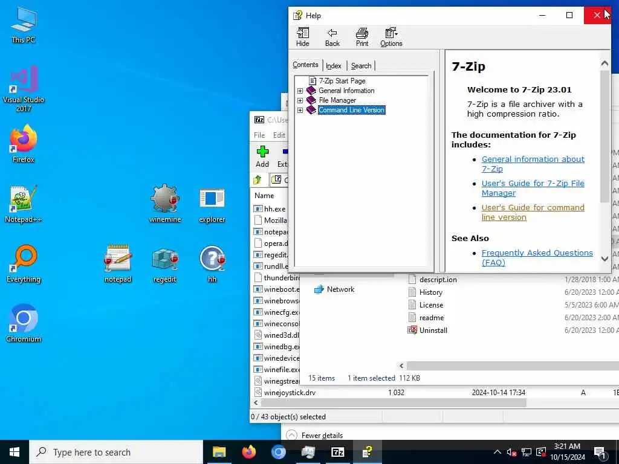Click 7-Zip icon in taskbar
The height and width of the screenshot is (464, 619).
[x=337, y=452]
